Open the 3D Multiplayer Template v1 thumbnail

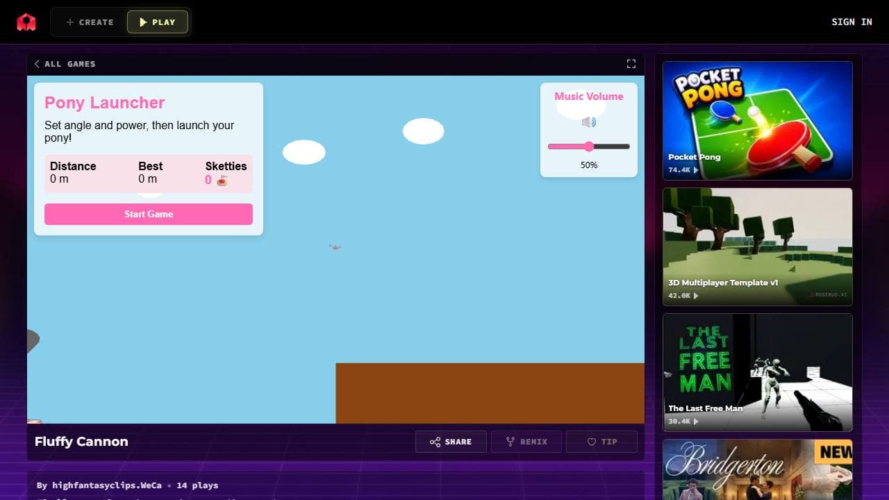coord(758,247)
